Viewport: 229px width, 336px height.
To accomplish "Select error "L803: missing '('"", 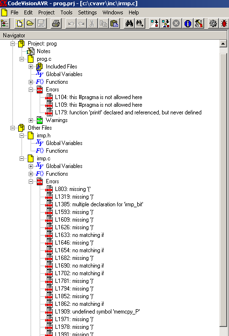I will tap(73, 189).
